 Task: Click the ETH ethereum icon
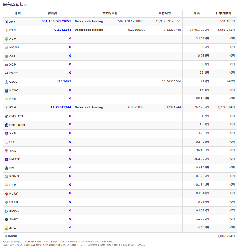click(7, 108)
